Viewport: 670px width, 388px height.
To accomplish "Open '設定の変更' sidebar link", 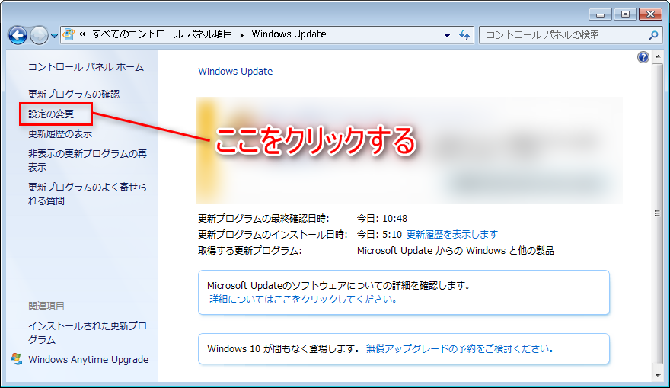I will pyautogui.click(x=51, y=114).
